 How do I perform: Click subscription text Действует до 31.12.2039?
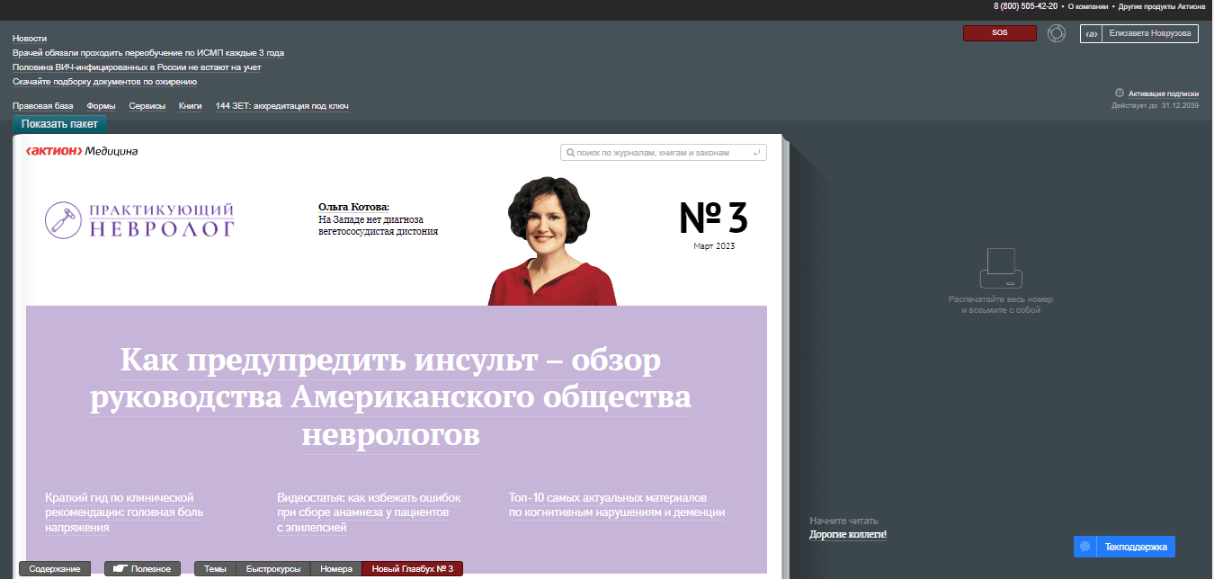1156,106
